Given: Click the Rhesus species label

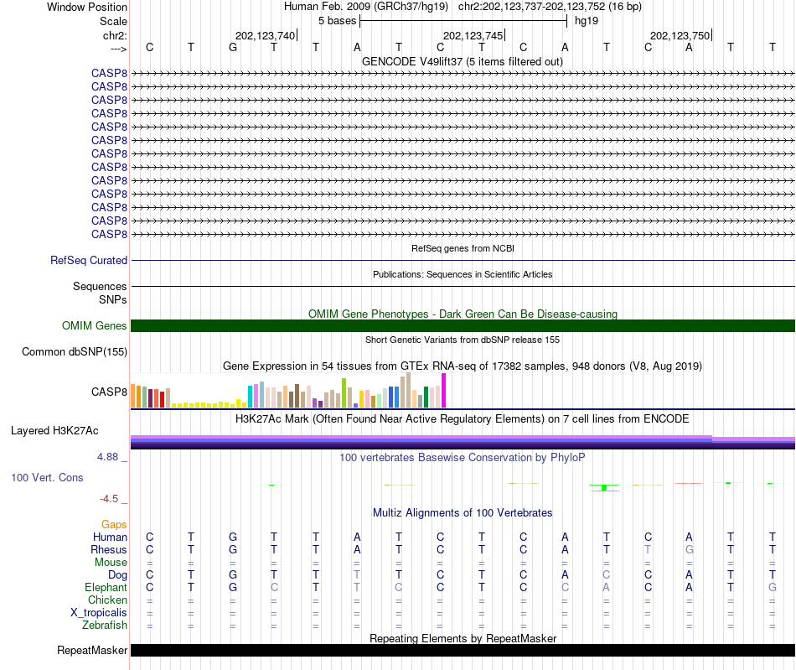Looking at the screenshot, I should click(109, 549).
